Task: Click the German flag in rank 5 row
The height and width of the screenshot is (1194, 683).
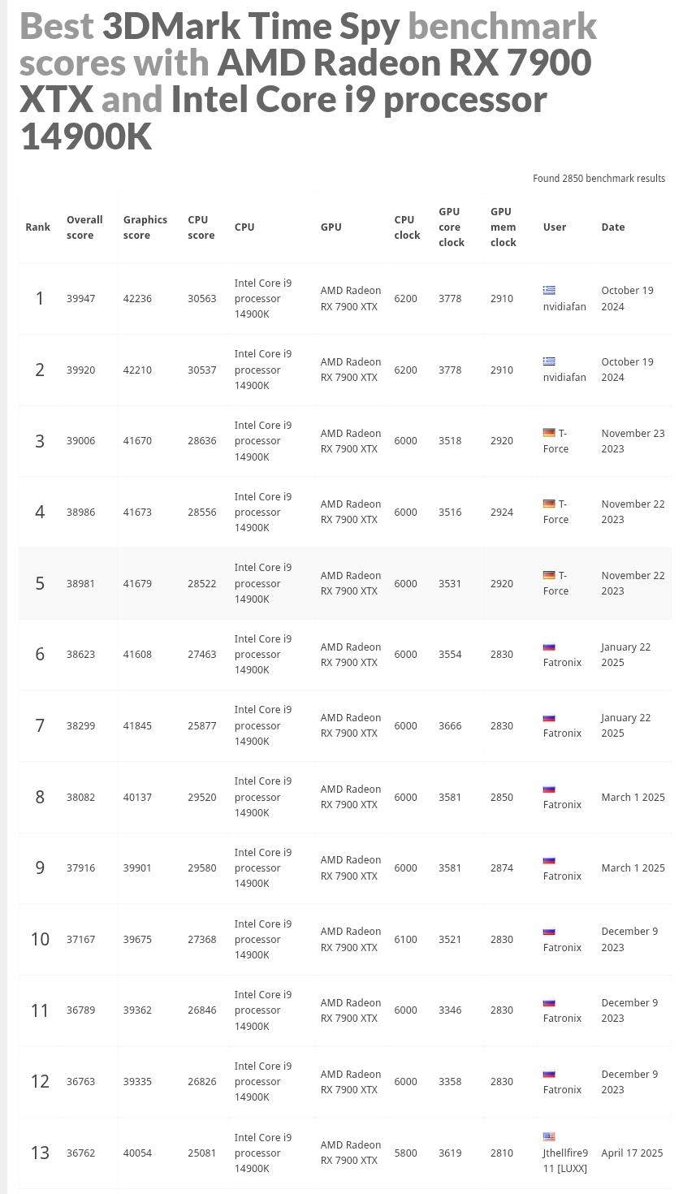Action: click(x=549, y=575)
